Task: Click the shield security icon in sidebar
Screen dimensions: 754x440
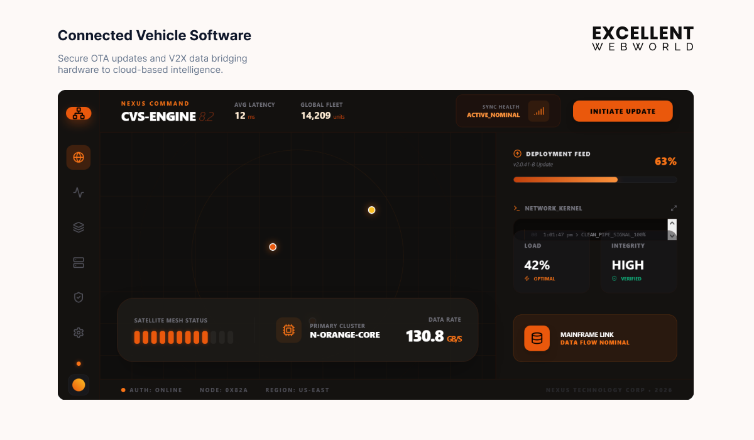Action: click(x=79, y=297)
